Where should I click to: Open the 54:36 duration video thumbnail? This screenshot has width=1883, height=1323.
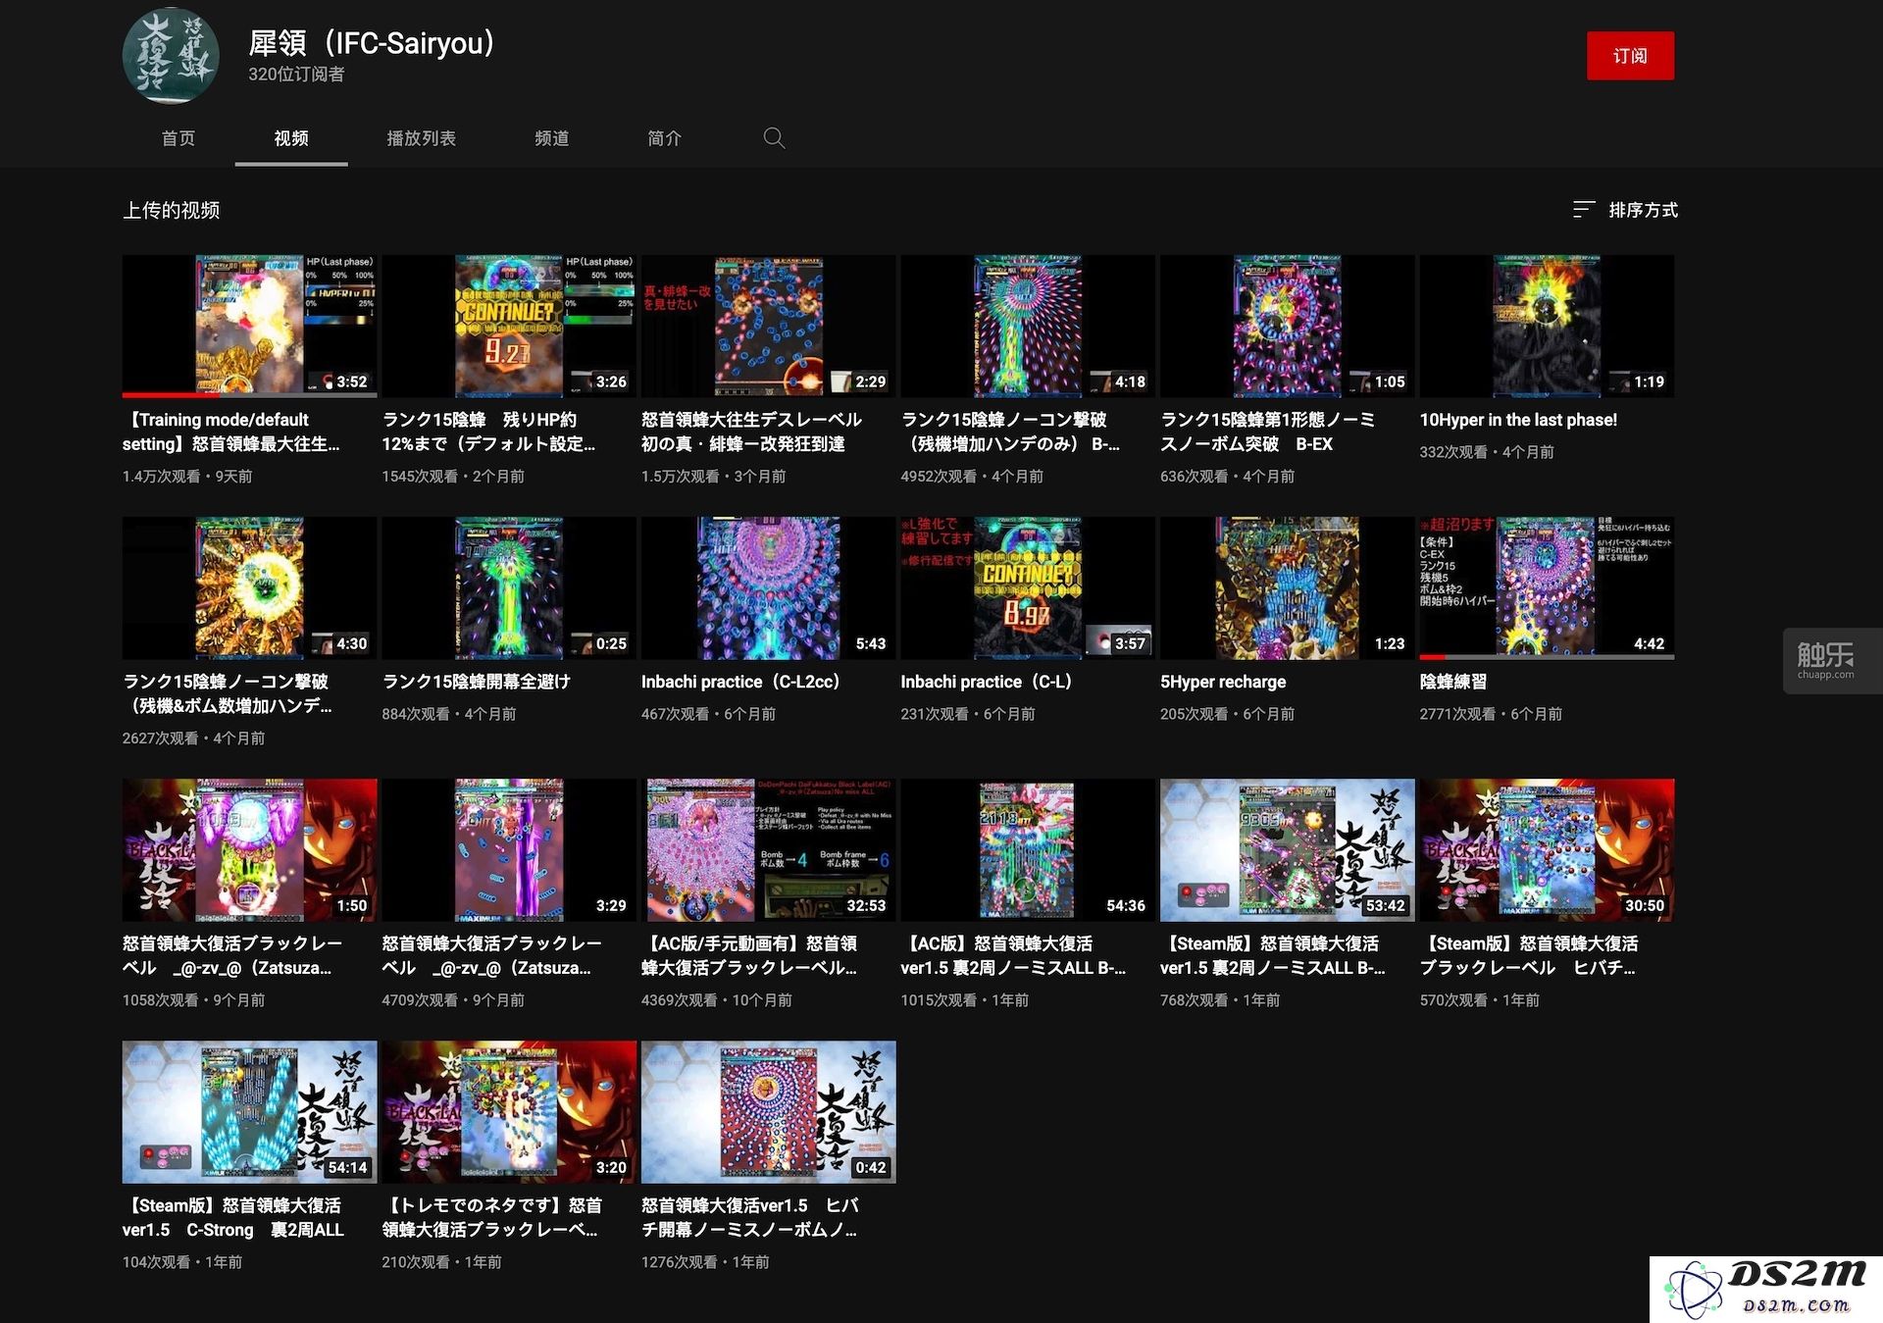[1028, 849]
